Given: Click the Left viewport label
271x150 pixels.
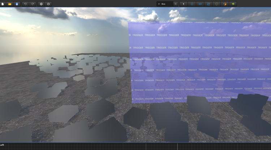Looking at the screenshot, I should 2,145.
